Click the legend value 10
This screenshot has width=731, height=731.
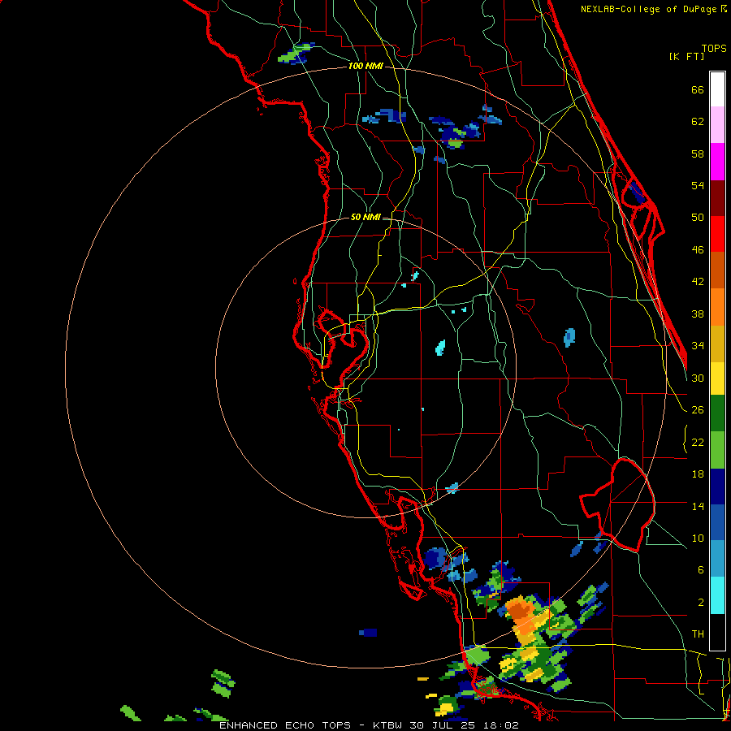pyautogui.click(x=698, y=538)
